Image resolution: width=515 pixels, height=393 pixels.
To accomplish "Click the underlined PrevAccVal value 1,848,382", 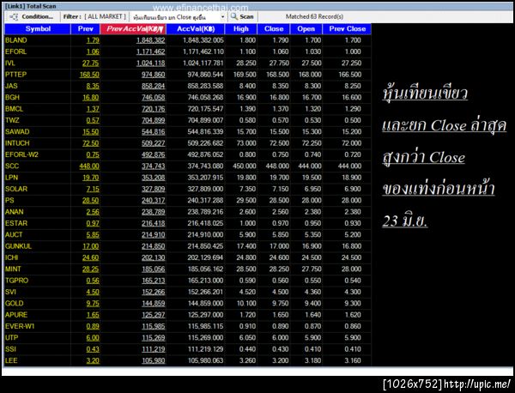I will click(151, 40).
